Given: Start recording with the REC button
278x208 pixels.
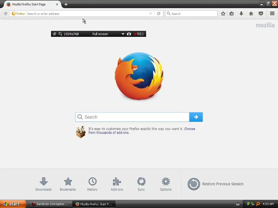Looking at the screenshot, I should (139, 34).
